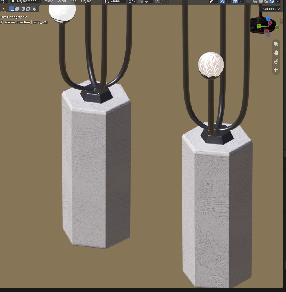Open the editor type selector
Viewport: 286px width, 292px height.
click(3, 1)
